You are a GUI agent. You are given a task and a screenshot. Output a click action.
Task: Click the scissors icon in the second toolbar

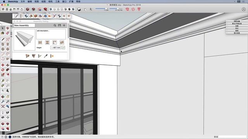tap(54, 16)
